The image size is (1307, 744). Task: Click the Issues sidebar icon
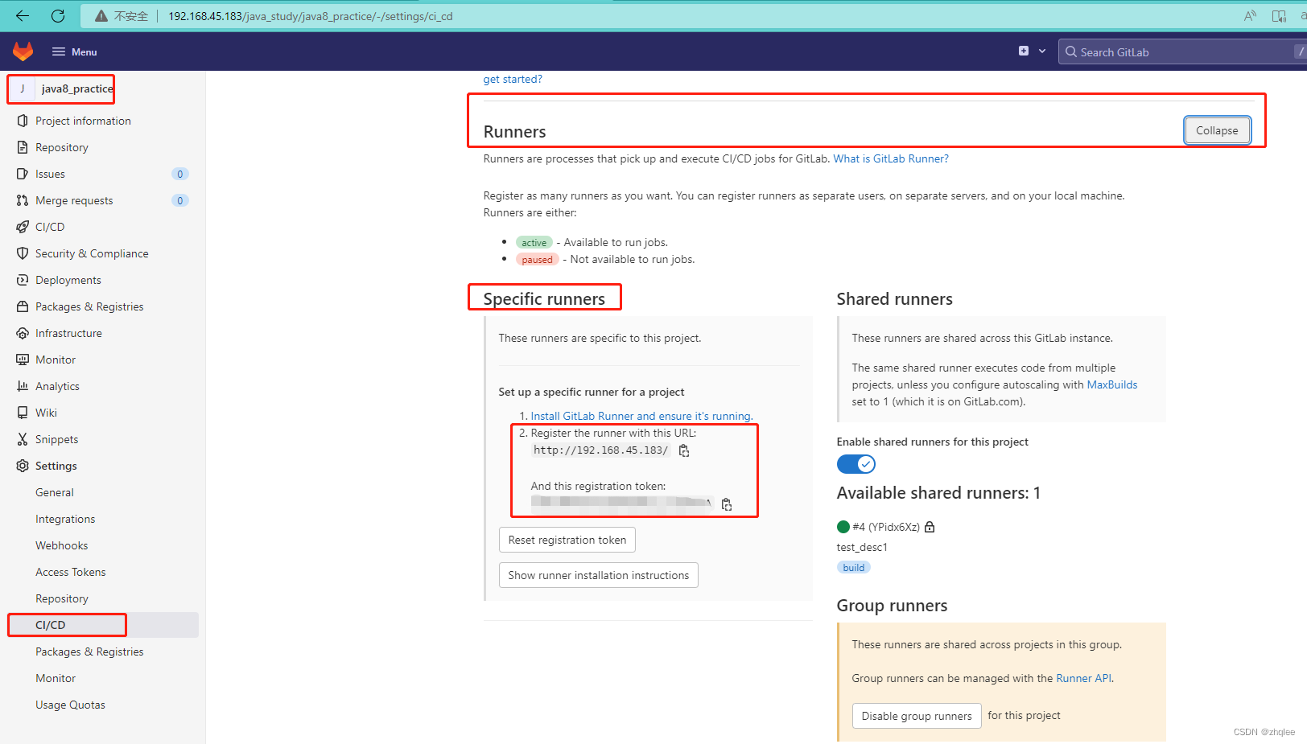click(23, 174)
